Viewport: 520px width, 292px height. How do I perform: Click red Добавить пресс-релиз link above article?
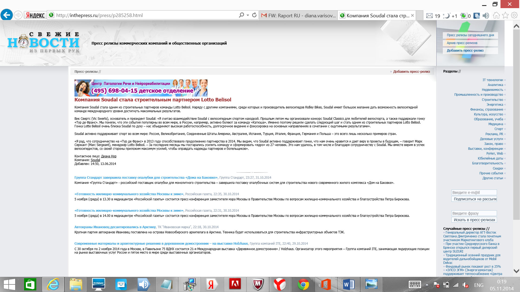(411, 72)
